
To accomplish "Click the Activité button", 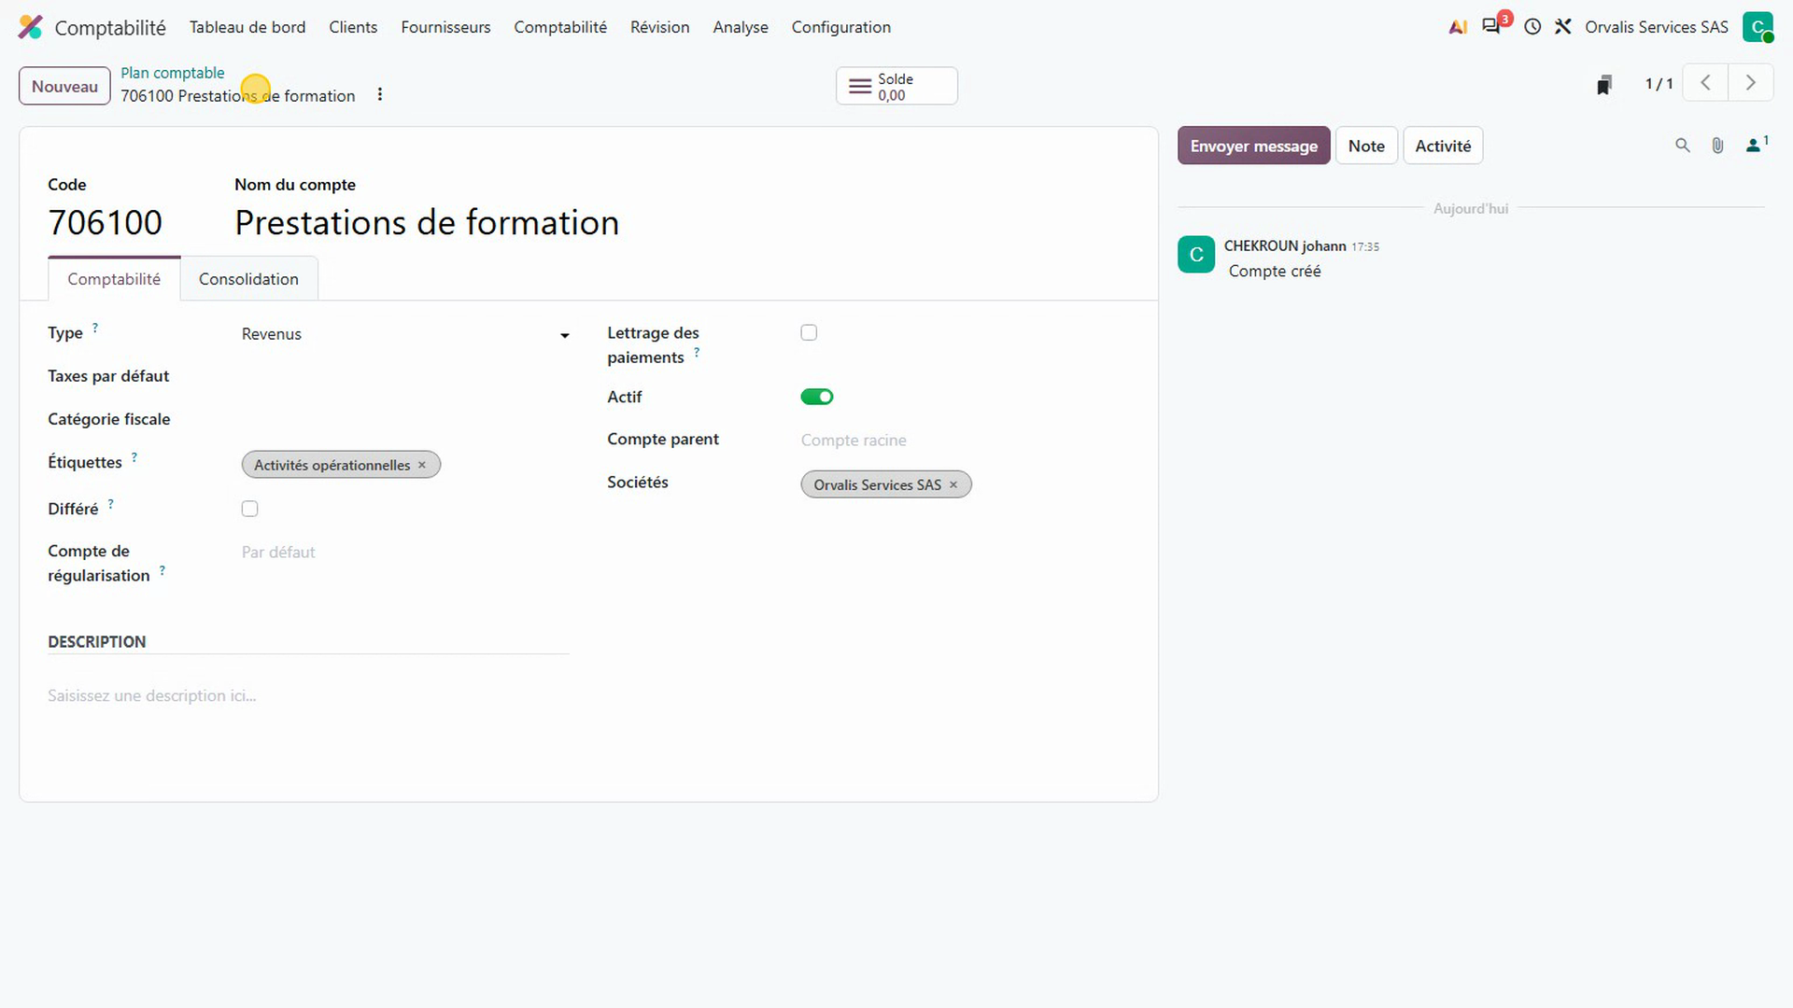I will pyautogui.click(x=1443, y=146).
